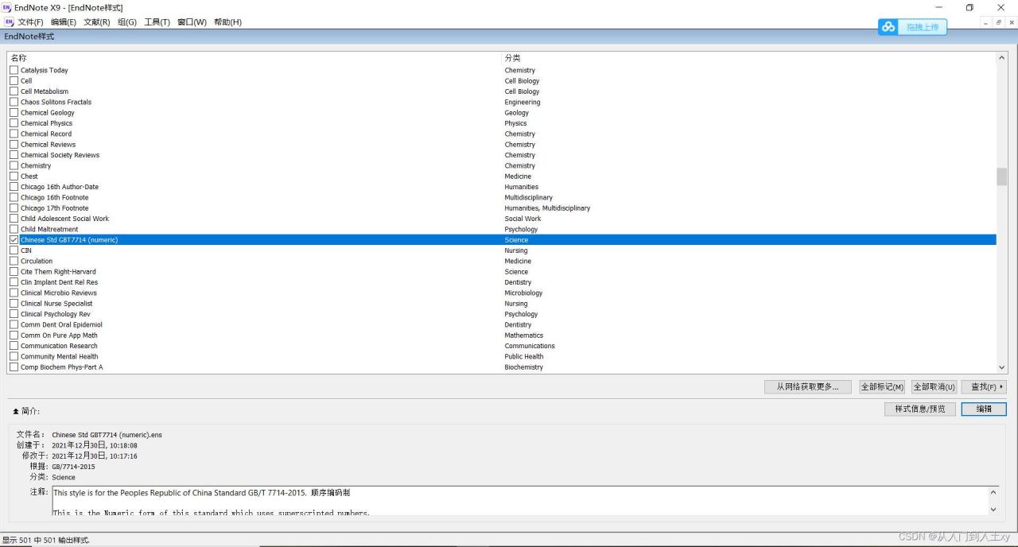
Task: Check the Community Mental Health checkbox
Action: coord(14,356)
